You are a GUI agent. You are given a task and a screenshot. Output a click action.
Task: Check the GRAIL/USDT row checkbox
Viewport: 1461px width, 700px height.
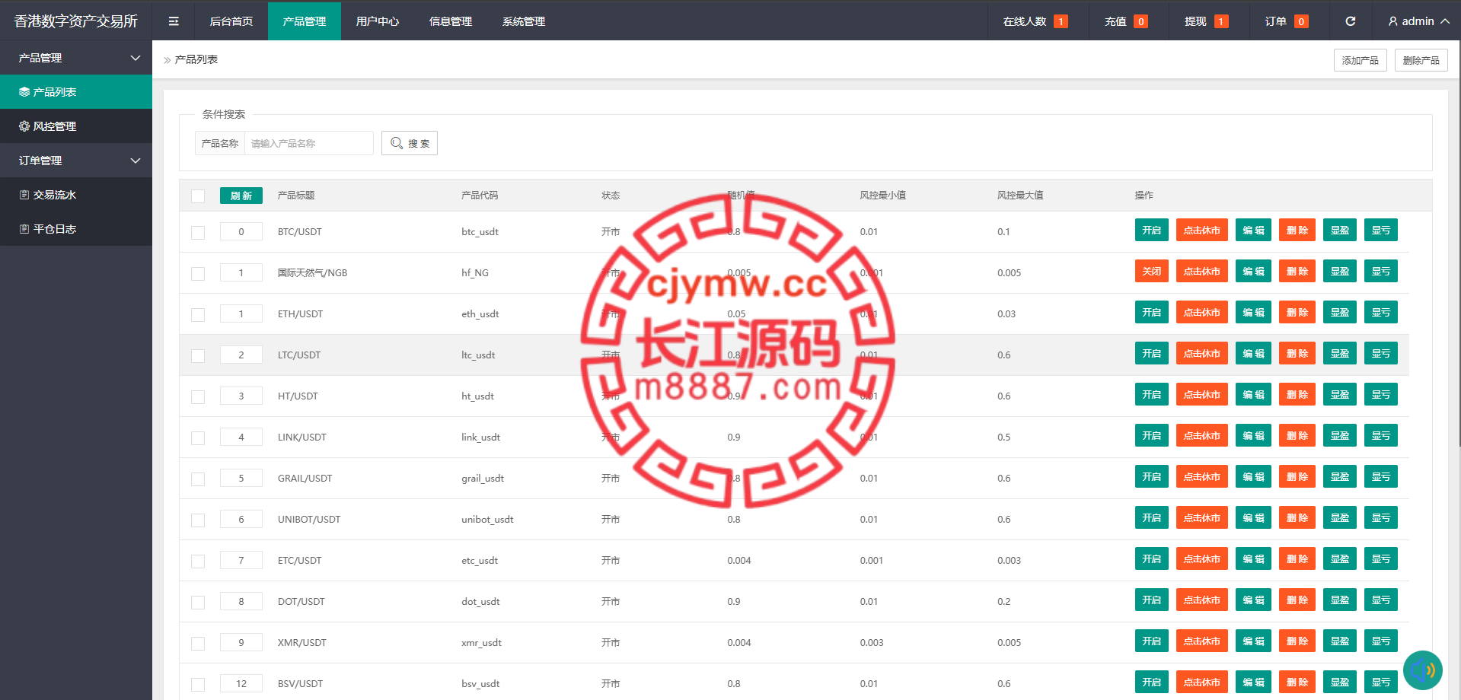pos(198,479)
